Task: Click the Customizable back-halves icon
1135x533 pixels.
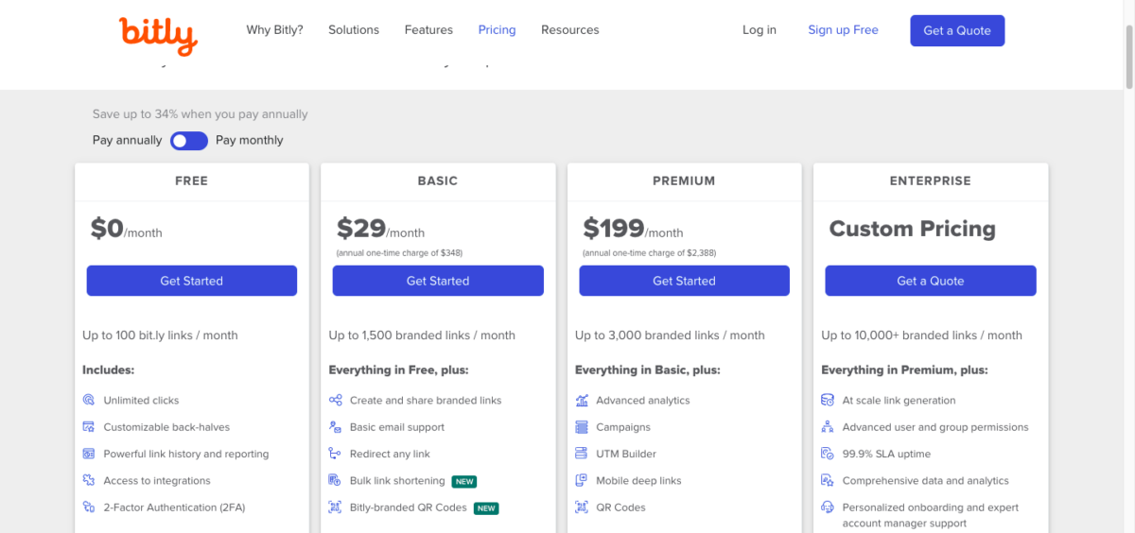Action: (x=89, y=427)
